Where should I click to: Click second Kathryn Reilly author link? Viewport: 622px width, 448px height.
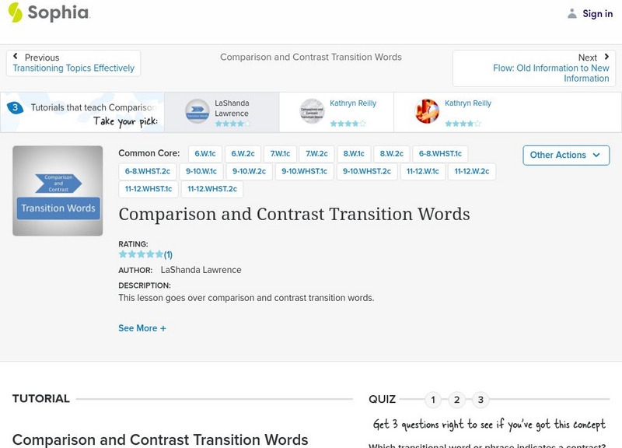pos(468,103)
